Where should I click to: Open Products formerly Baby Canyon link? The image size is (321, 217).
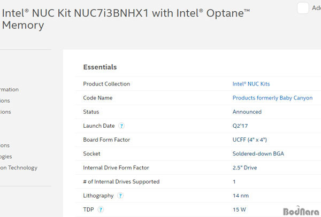click(x=272, y=98)
